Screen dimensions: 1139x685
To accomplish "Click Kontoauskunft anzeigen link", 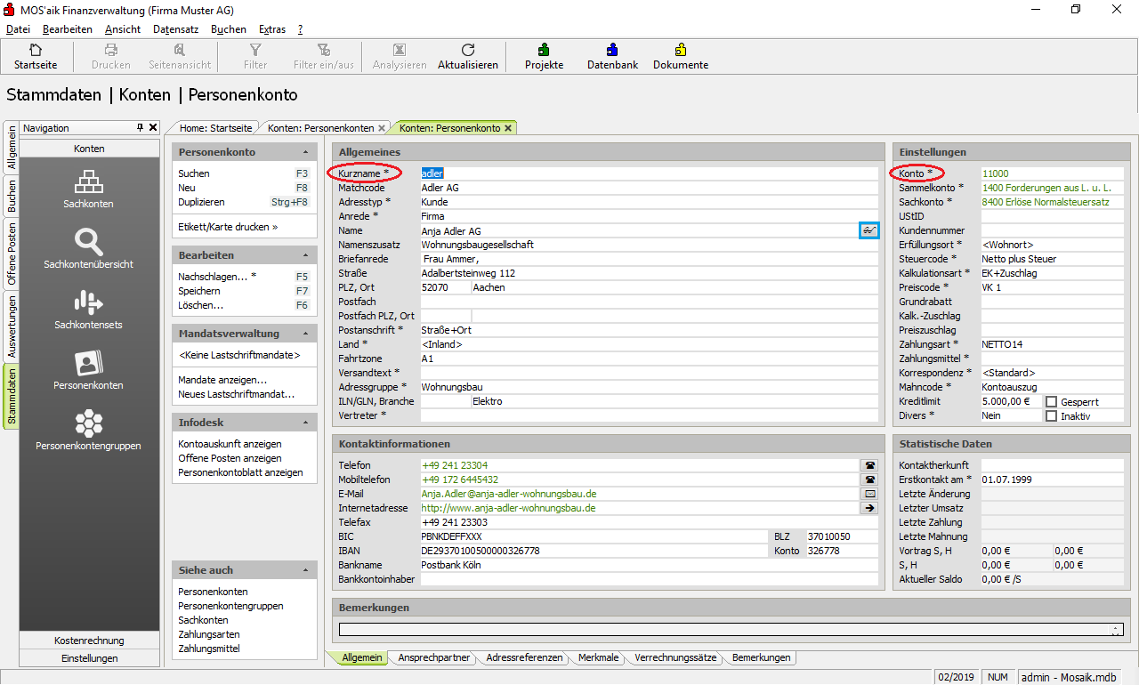I will 230,444.
